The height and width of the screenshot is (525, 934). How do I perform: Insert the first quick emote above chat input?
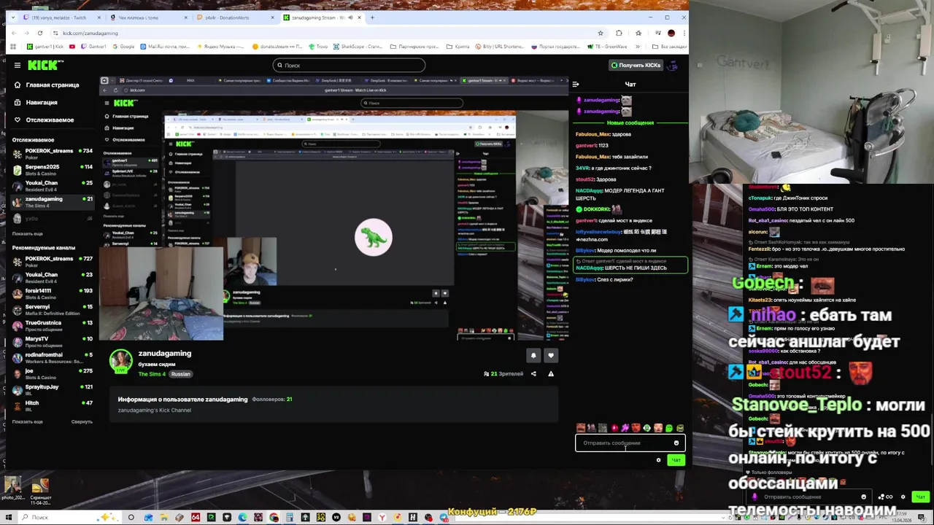pos(581,428)
